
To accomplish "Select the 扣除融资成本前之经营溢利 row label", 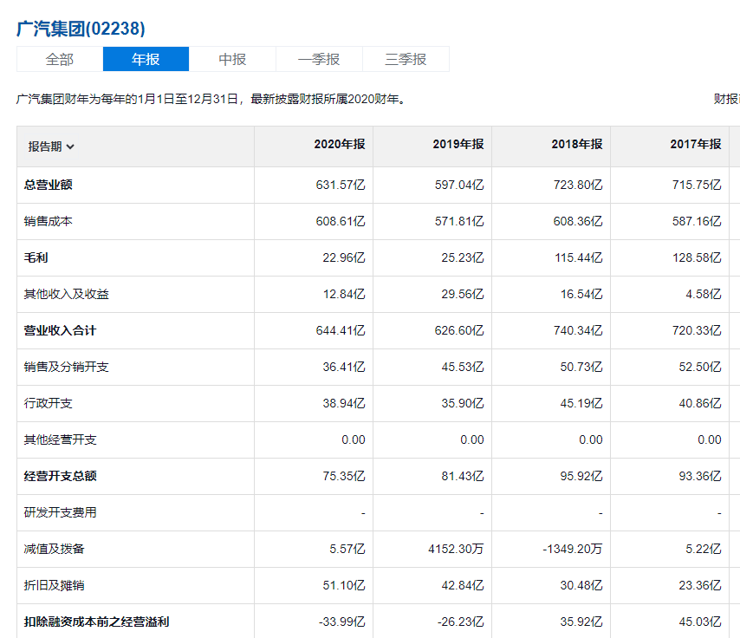I will coord(96,622).
